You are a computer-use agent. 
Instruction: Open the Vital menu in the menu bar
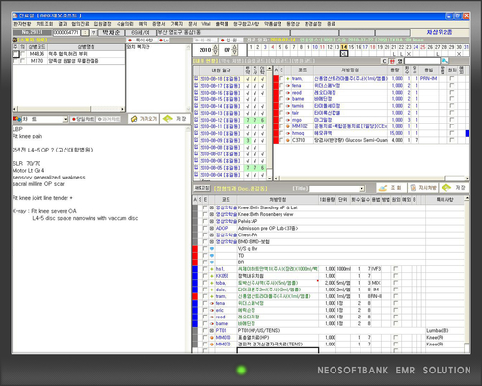tap(206, 24)
